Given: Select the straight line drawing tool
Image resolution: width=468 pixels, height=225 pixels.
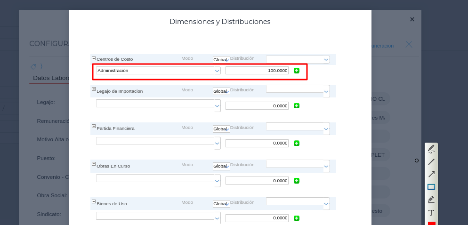Looking at the screenshot, I should tap(431, 161).
